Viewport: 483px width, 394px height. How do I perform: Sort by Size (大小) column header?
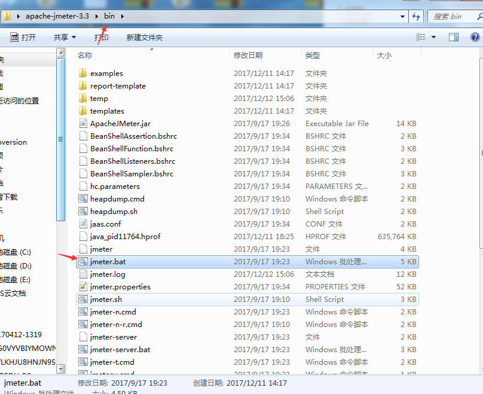384,56
